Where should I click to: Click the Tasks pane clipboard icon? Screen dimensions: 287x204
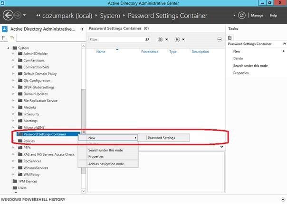[230, 37]
